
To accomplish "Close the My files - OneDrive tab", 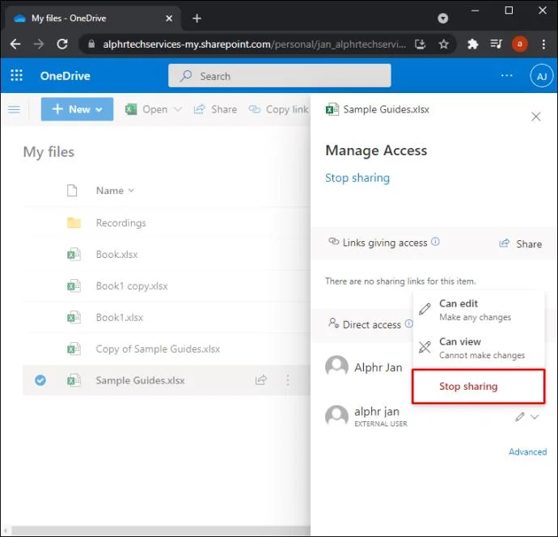I will point(169,18).
